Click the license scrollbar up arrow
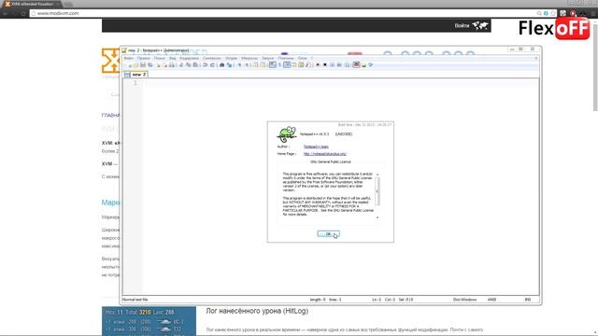This screenshot has height=336, width=598. pyautogui.click(x=377, y=175)
